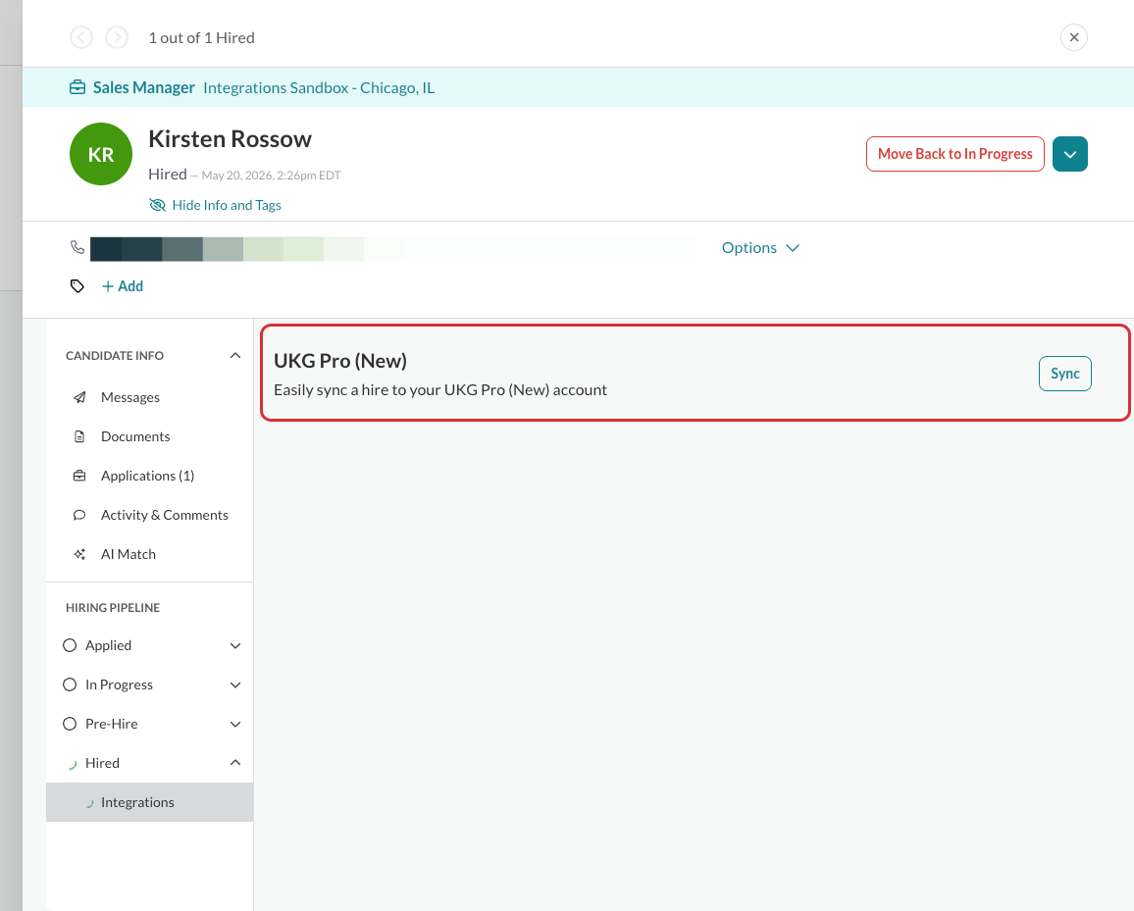Collapse the Candidate Info section
1134x911 pixels.
[x=235, y=356]
